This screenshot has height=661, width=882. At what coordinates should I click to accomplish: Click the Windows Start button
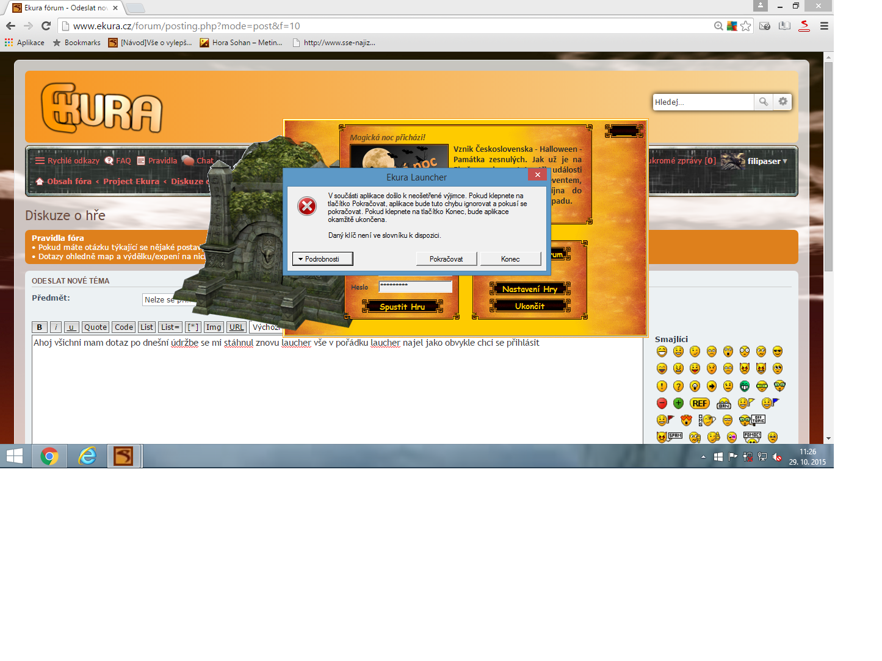click(x=15, y=456)
